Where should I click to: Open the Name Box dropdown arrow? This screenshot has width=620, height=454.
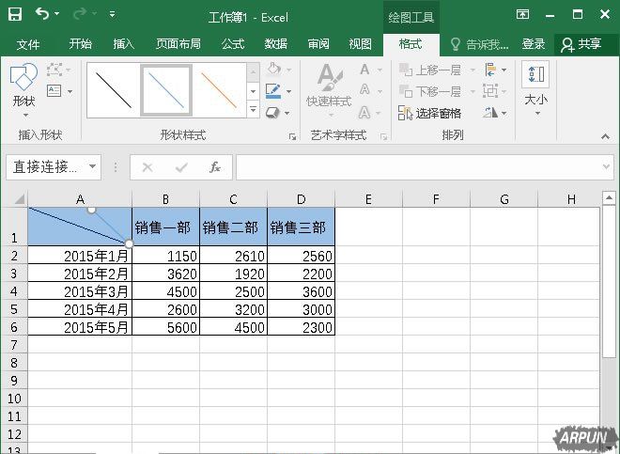pyautogui.click(x=92, y=166)
